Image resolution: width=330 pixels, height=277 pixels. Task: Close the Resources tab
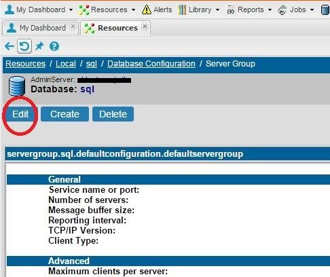(x=145, y=26)
